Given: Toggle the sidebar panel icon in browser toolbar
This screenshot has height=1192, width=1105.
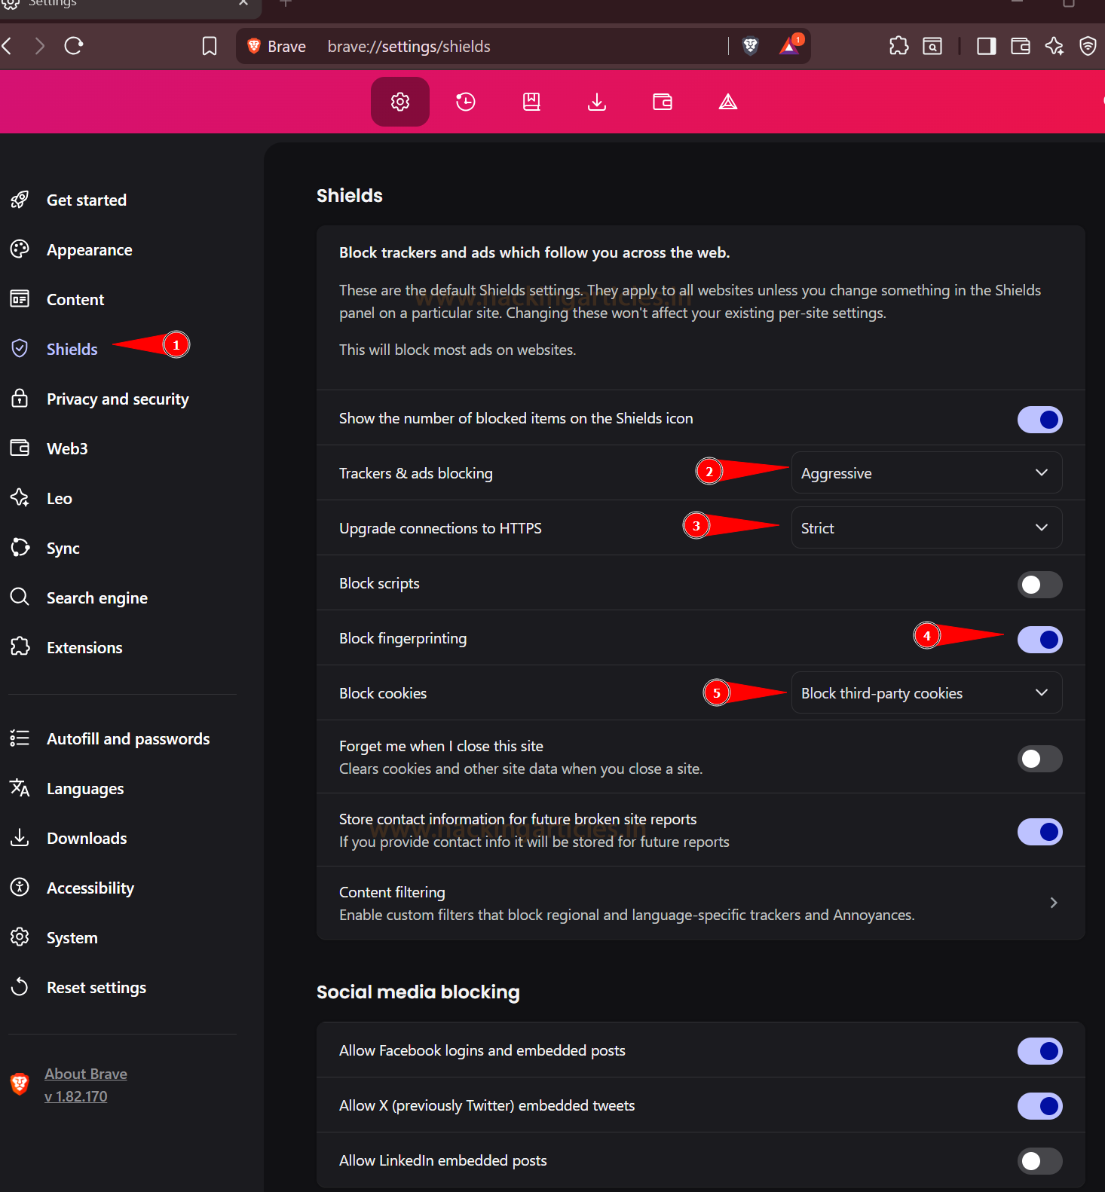Looking at the screenshot, I should click(986, 46).
